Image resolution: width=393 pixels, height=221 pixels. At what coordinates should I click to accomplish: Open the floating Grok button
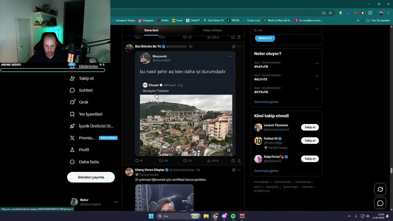coord(380,189)
